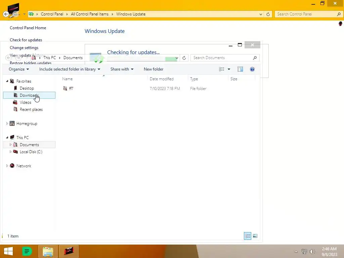Click the Favorites star icon
The height and width of the screenshot is (258, 344).
tap(12, 81)
